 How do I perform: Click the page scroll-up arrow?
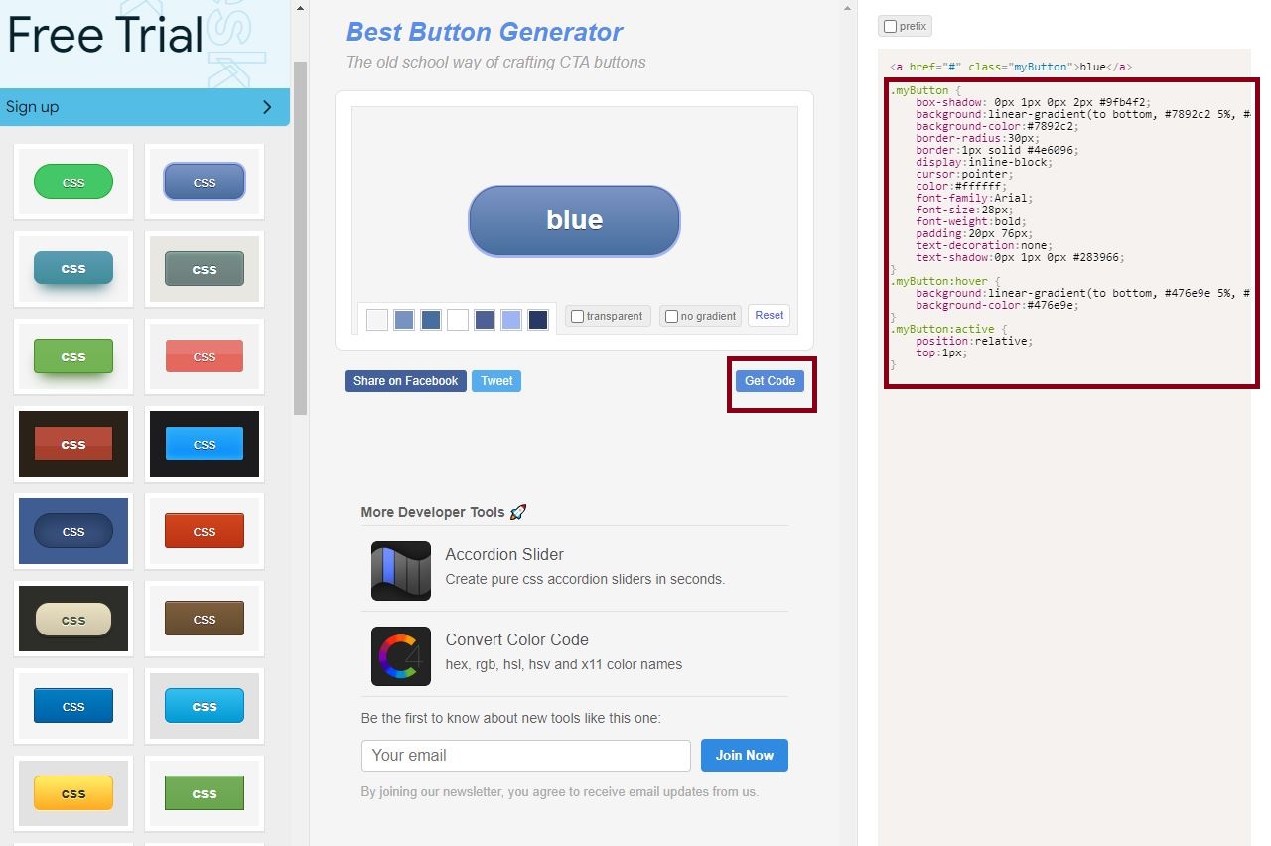(x=849, y=7)
